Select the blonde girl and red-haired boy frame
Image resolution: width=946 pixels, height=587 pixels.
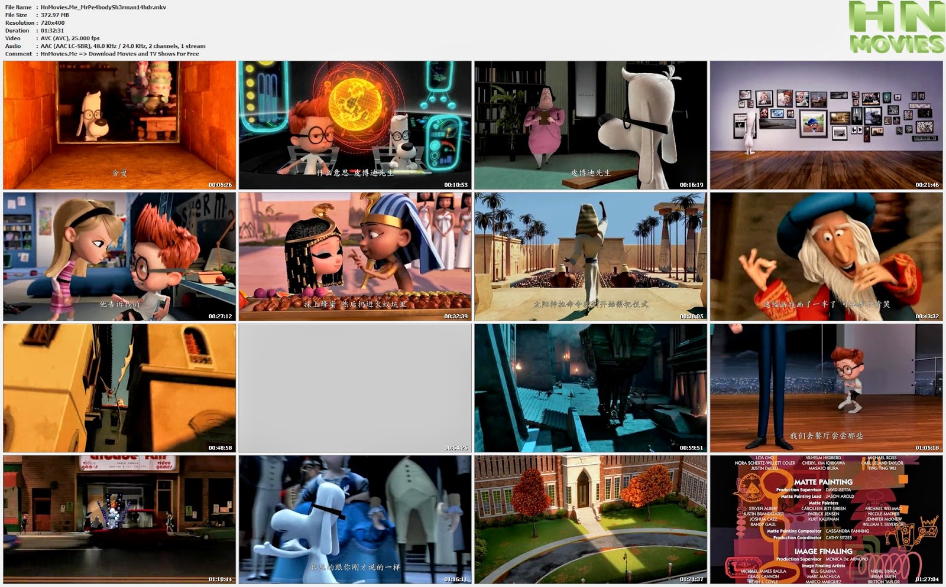119,256
